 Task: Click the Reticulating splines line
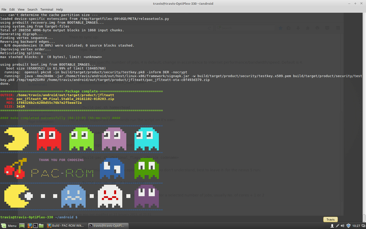[x=23, y=53]
